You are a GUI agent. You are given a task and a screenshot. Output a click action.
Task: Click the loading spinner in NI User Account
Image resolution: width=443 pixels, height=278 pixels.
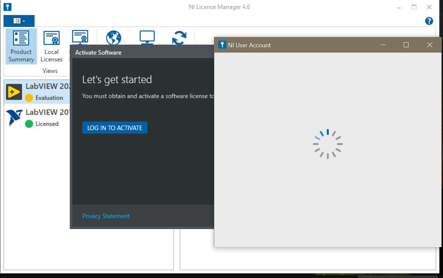point(328,144)
